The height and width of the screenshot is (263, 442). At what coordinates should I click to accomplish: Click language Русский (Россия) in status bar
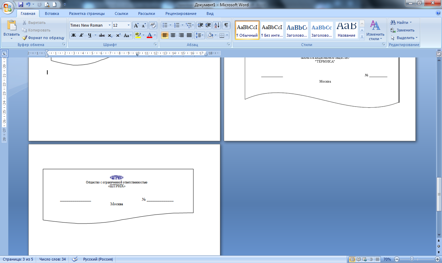[x=98, y=259]
